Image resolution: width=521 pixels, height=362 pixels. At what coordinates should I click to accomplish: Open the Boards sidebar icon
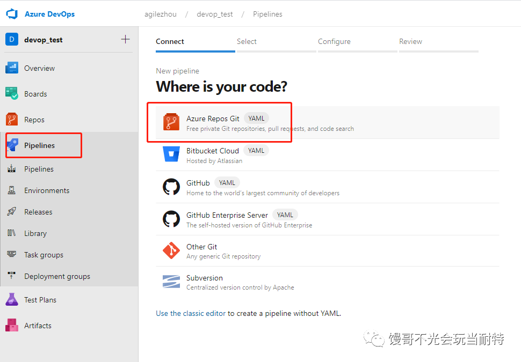tap(12, 93)
